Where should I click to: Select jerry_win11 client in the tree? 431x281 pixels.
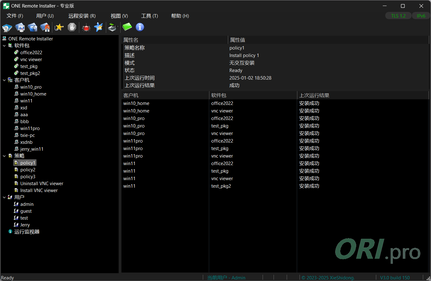[32, 149]
